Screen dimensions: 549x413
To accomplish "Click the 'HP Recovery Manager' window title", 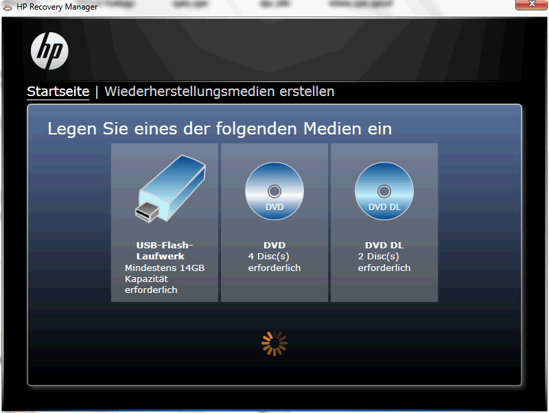I will [x=57, y=7].
